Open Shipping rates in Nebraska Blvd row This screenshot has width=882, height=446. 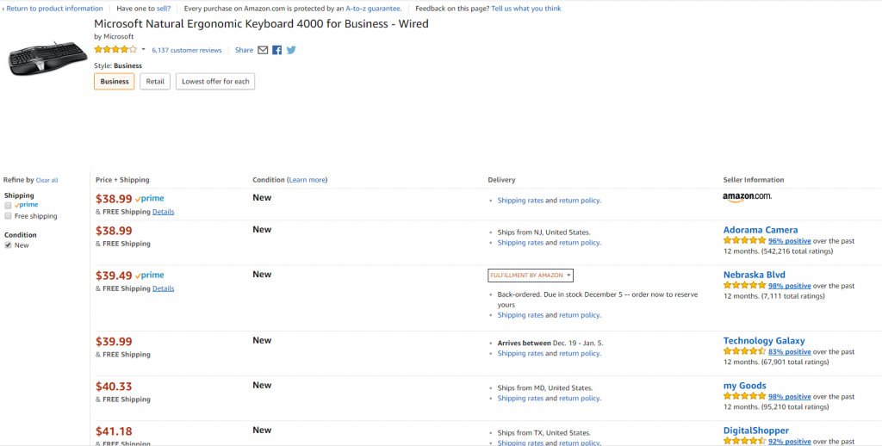pyautogui.click(x=520, y=315)
